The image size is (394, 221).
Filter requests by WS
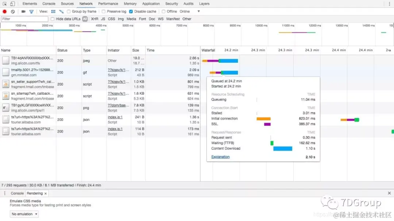point(161,19)
